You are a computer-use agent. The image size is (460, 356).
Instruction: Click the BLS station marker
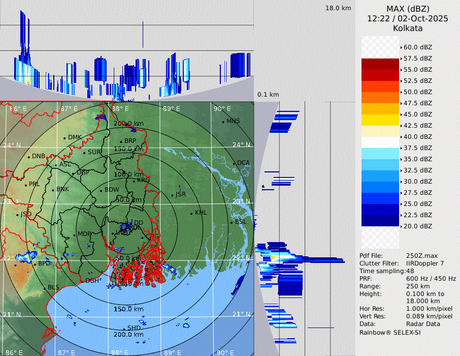click(x=44, y=288)
